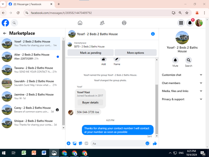Click the install app icon in address bar

click(173, 13)
